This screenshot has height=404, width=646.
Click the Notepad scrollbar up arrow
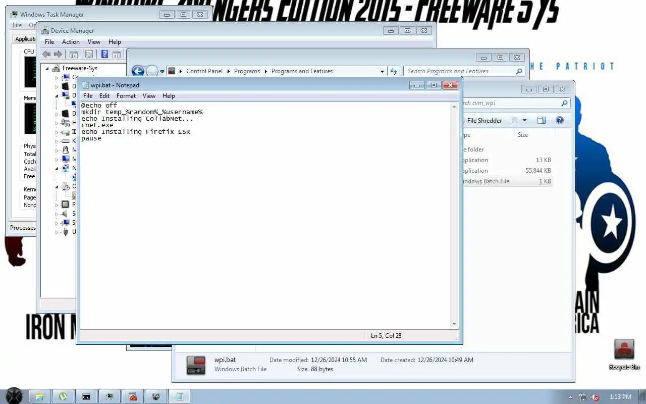coord(454,107)
